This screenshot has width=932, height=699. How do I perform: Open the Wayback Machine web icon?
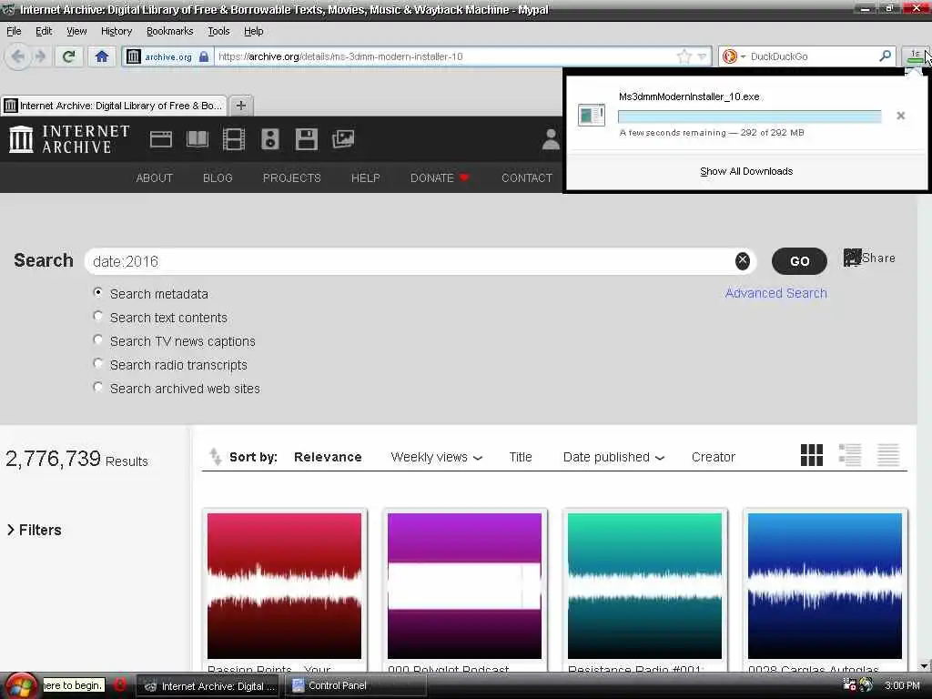click(160, 139)
